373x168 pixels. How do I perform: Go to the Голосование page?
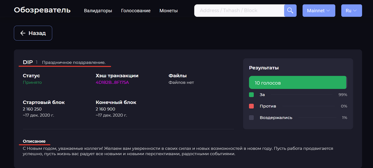(136, 11)
